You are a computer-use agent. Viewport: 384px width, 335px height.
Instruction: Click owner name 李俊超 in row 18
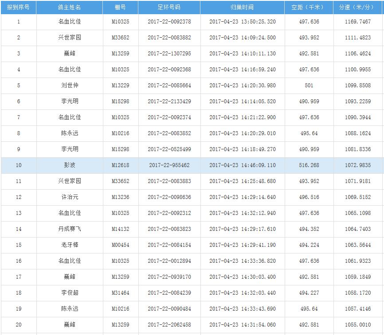coord(70,293)
